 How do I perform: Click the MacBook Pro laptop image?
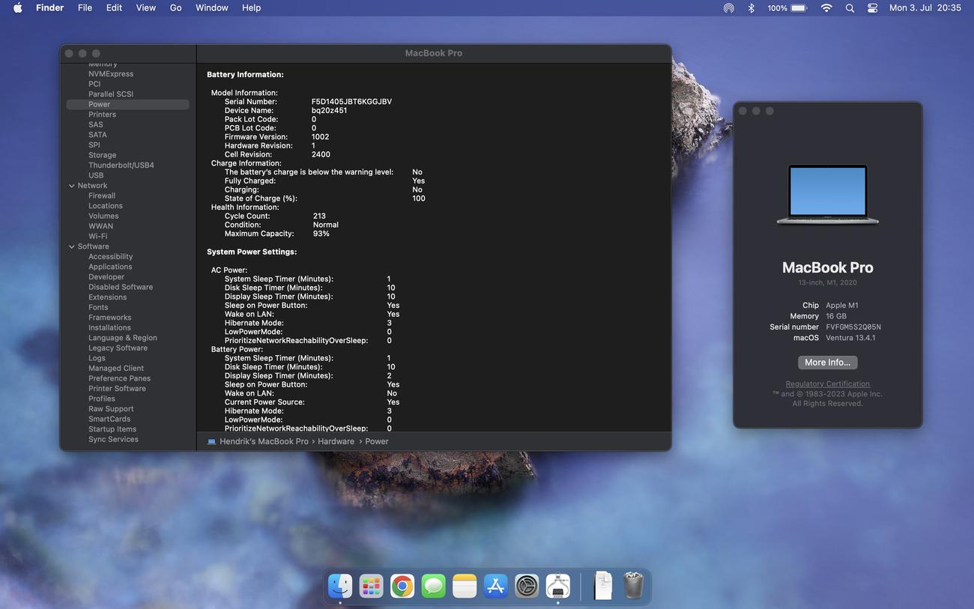(828, 195)
